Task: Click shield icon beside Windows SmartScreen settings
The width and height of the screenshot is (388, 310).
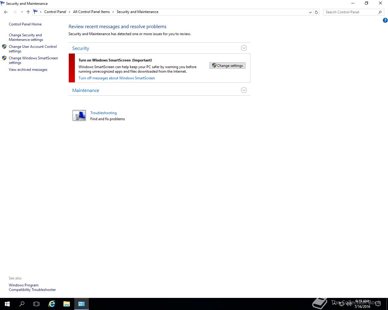Action: pyautogui.click(x=4, y=58)
